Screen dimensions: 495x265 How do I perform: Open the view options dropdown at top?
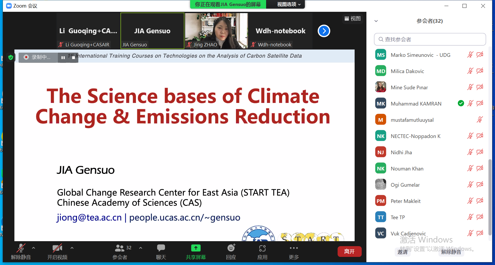click(289, 4)
